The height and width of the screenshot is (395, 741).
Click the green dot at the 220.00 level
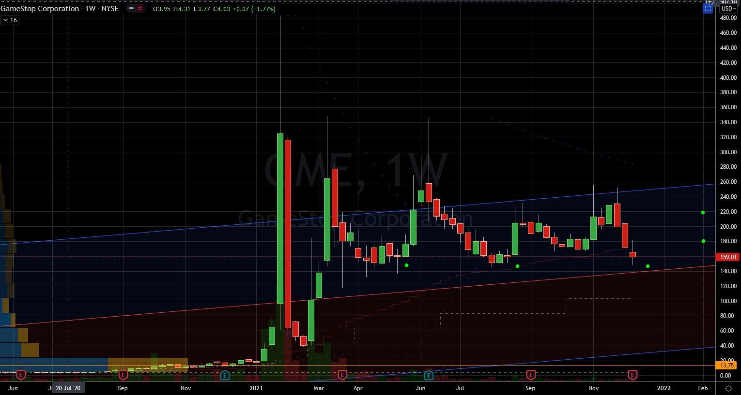[703, 213]
